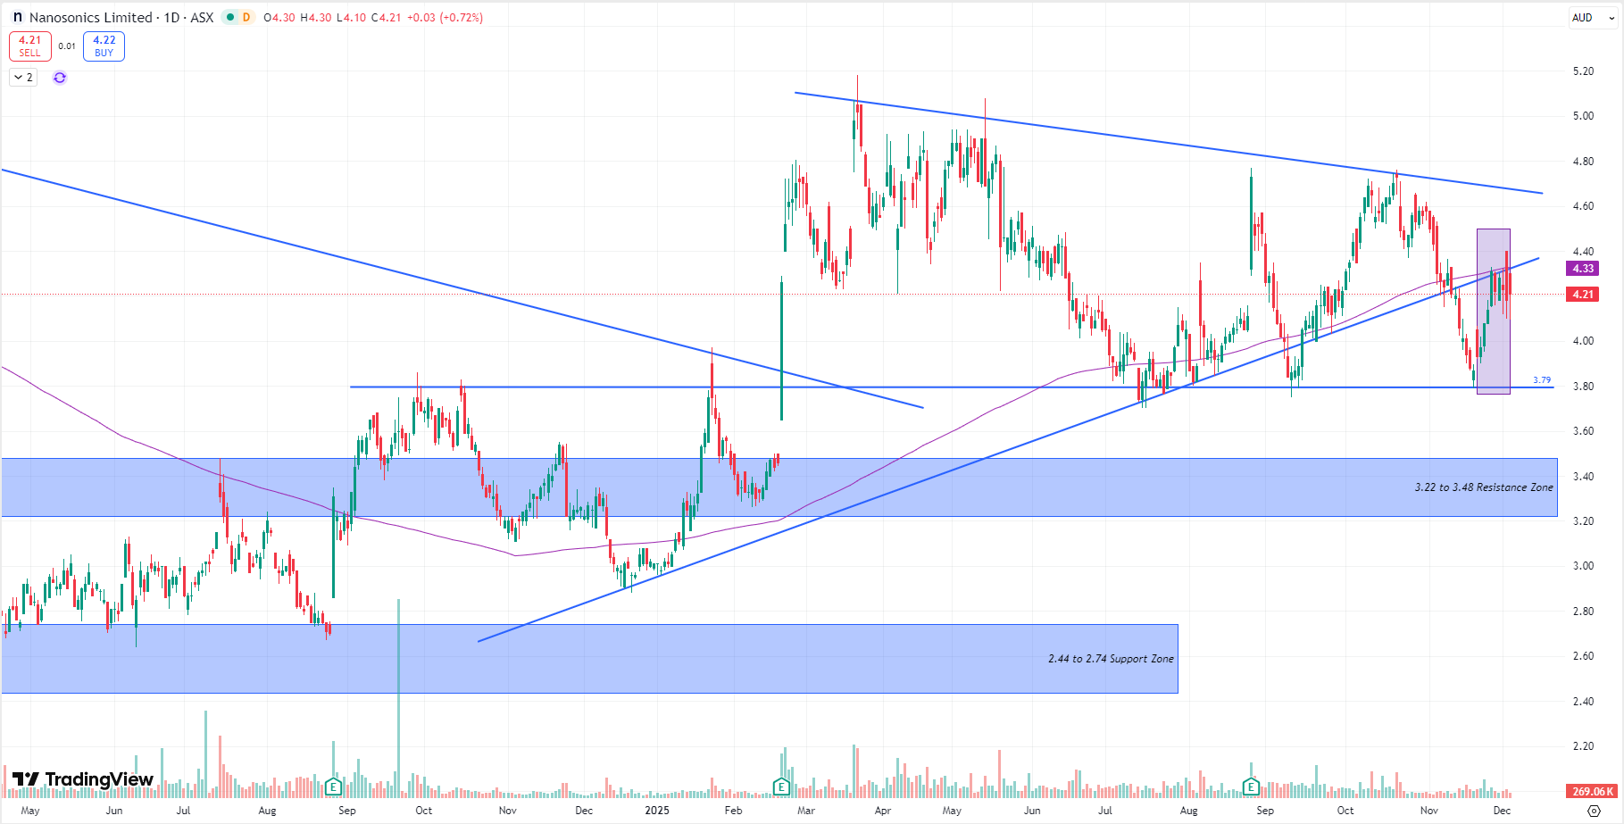
Task: Open the earnings marker before September 2024
Action: (x=333, y=787)
